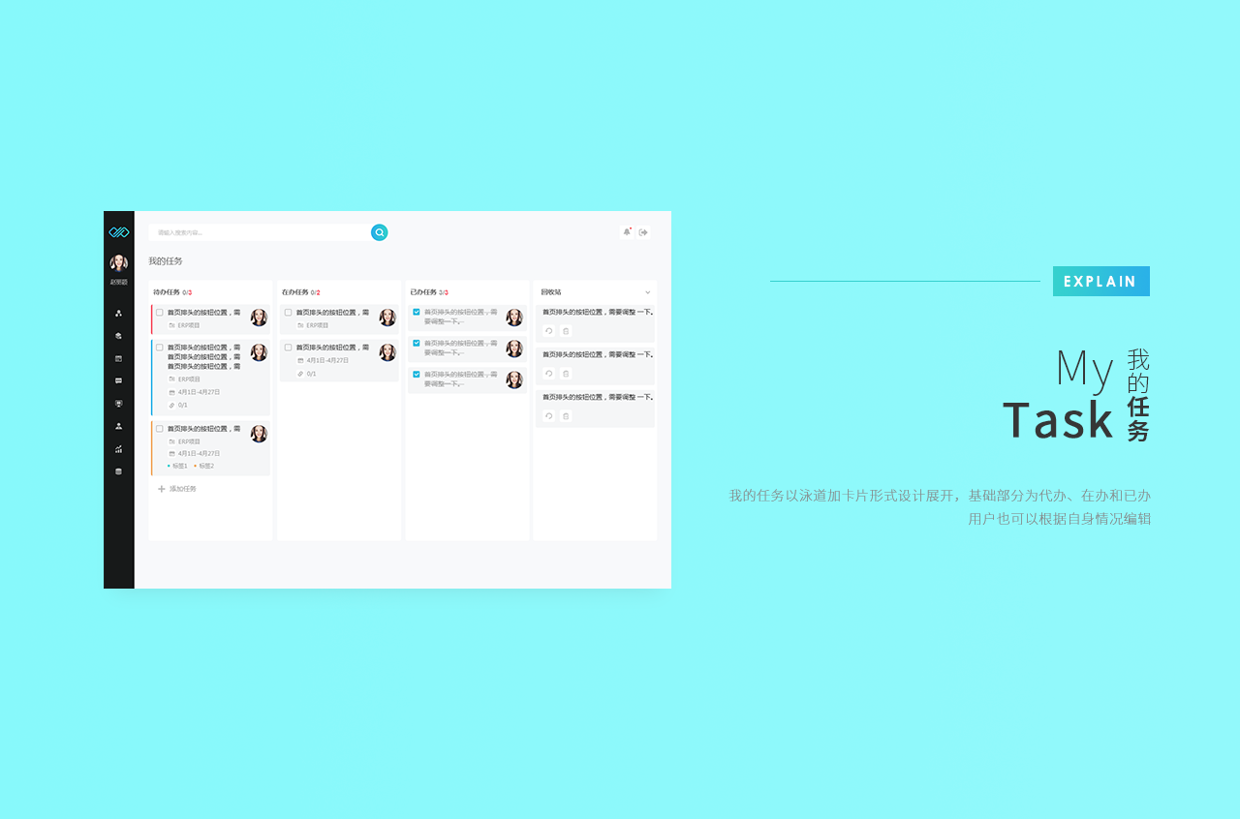Viewport: 1240px width, 819px height.
Task: Delete the third 回收站 item with trash icon
Action: pos(566,416)
